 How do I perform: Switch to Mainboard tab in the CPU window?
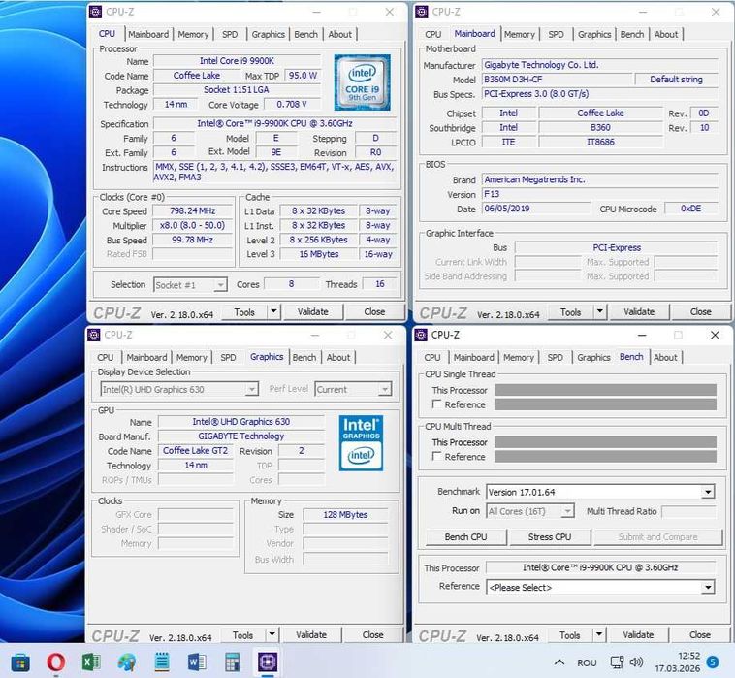[x=148, y=34]
